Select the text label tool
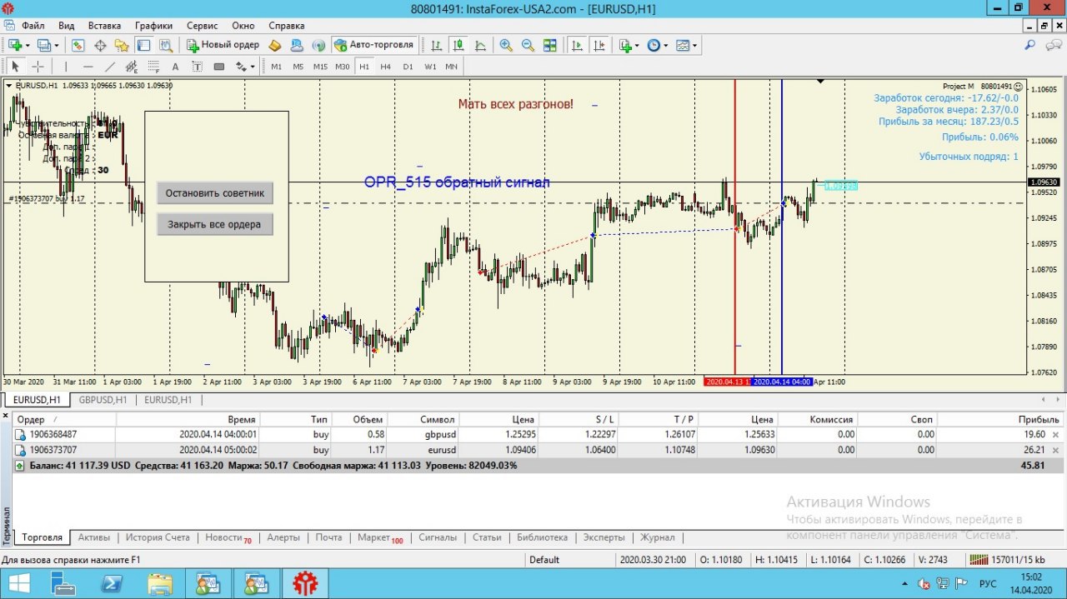 click(x=197, y=67)
